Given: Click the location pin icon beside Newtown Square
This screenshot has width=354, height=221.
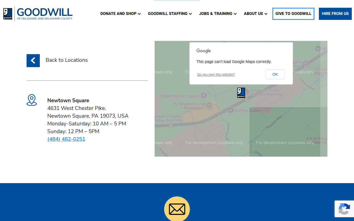Looking at the screenshot, I should (32, 100).
